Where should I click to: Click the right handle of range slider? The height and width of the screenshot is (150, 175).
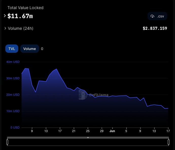click(168, 142)
